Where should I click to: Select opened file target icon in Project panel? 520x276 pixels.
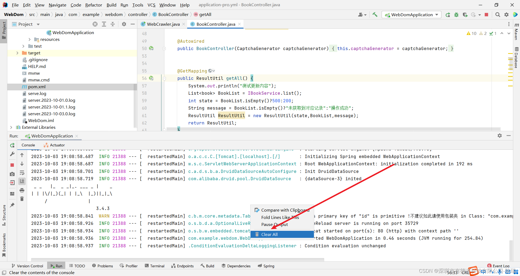(95, 24)
